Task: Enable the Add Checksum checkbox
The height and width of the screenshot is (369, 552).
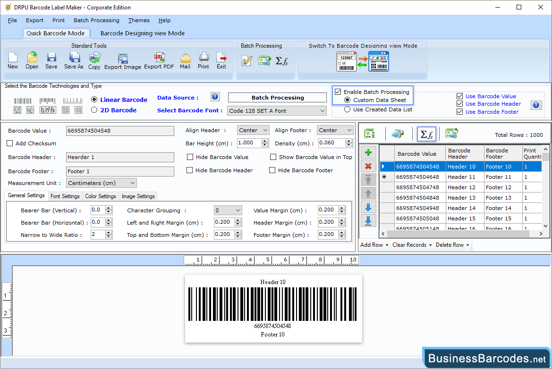Action: coord(10,143)
